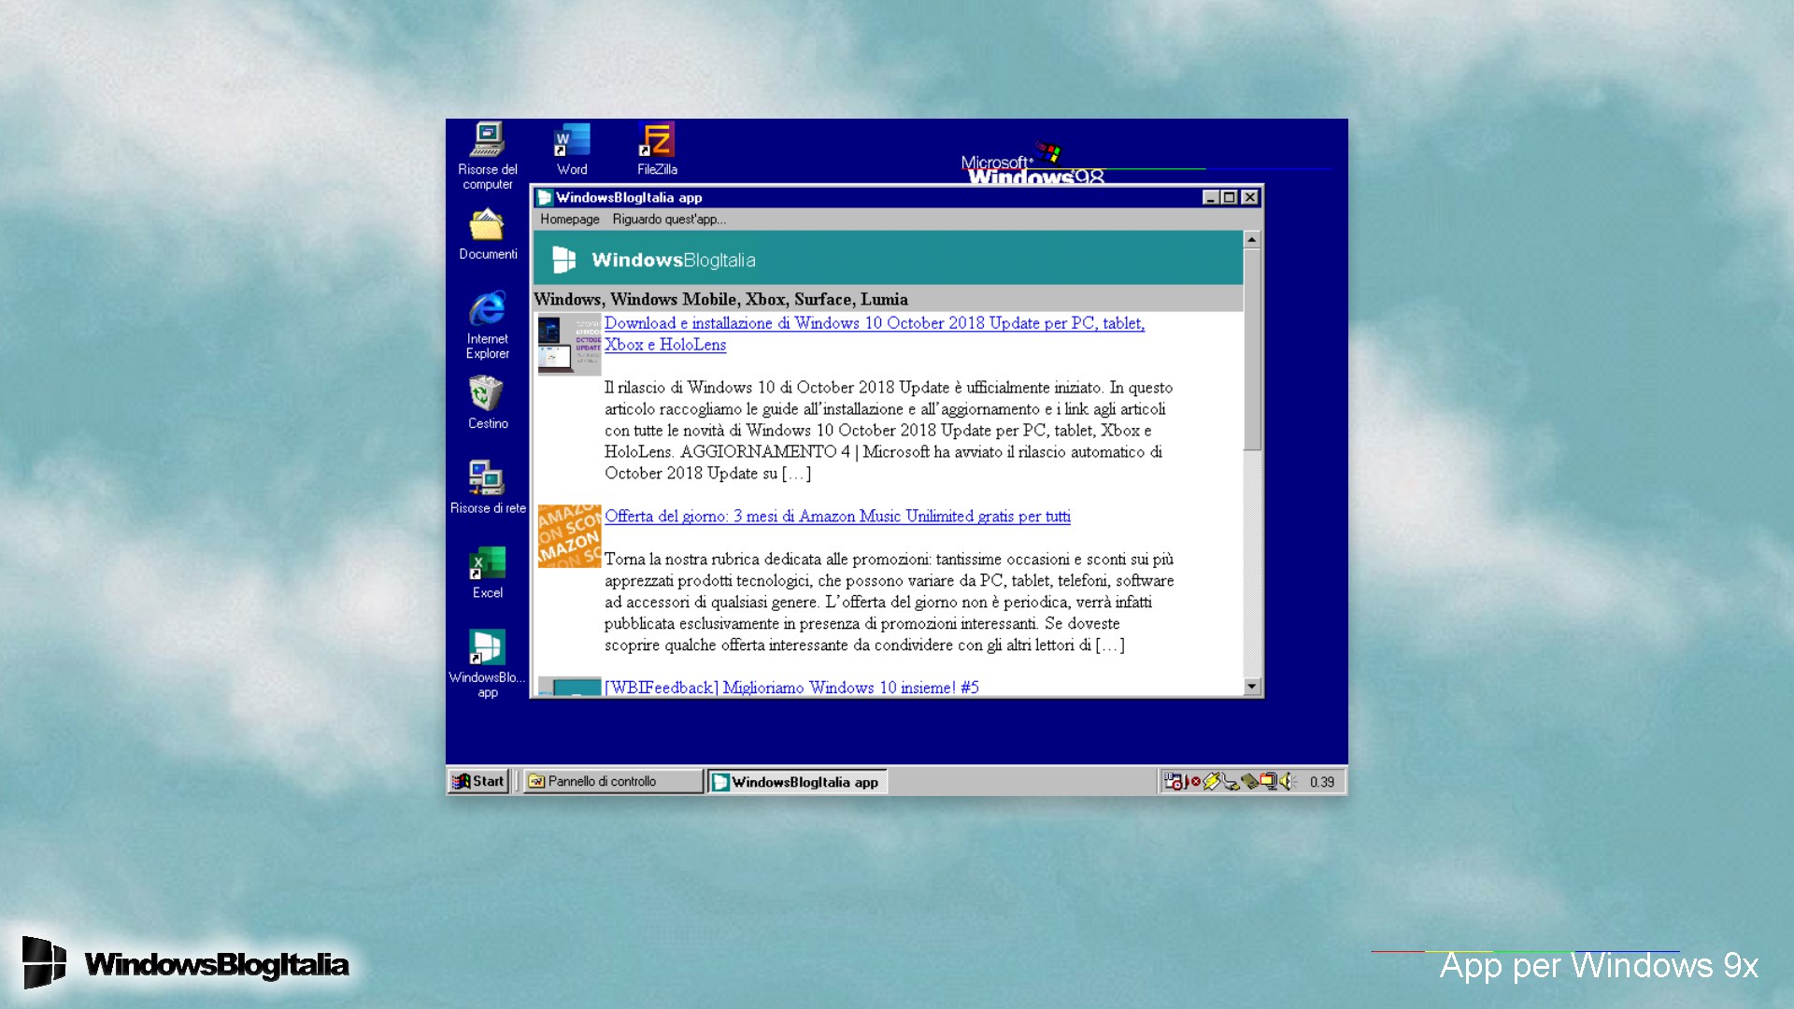The height and width of the screenshot is (1009, 1794).
Task: Open the WindowsBlo... app desktop shortcut
Action: tap(487, 663)
